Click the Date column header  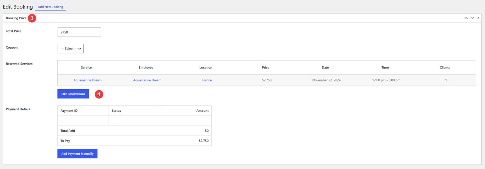325,68
